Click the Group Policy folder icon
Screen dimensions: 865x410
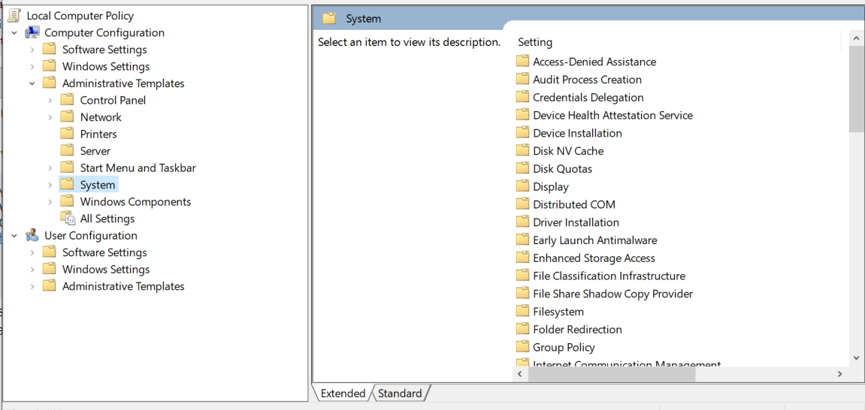tap(522, 347)
